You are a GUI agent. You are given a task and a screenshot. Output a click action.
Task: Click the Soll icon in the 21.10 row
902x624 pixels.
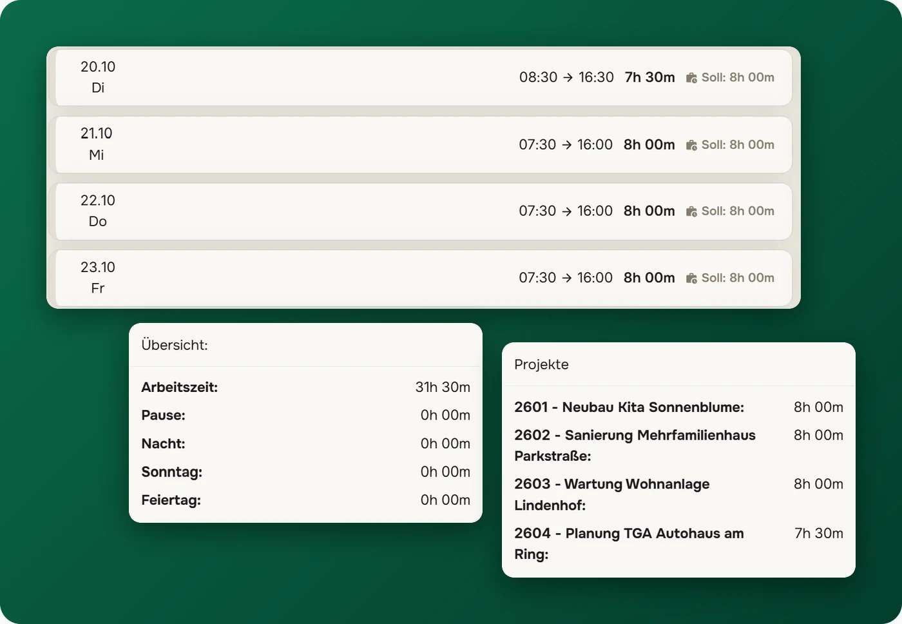coord(691,145)
